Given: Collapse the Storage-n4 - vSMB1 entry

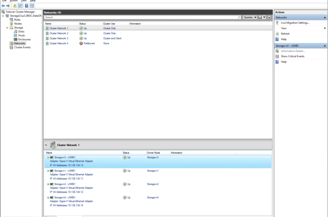Looking at the screenshot, I should tap(48, 198).
